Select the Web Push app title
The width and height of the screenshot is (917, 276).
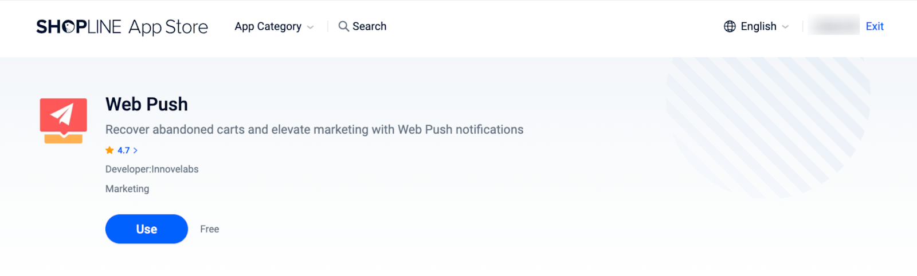click(147, 104)
